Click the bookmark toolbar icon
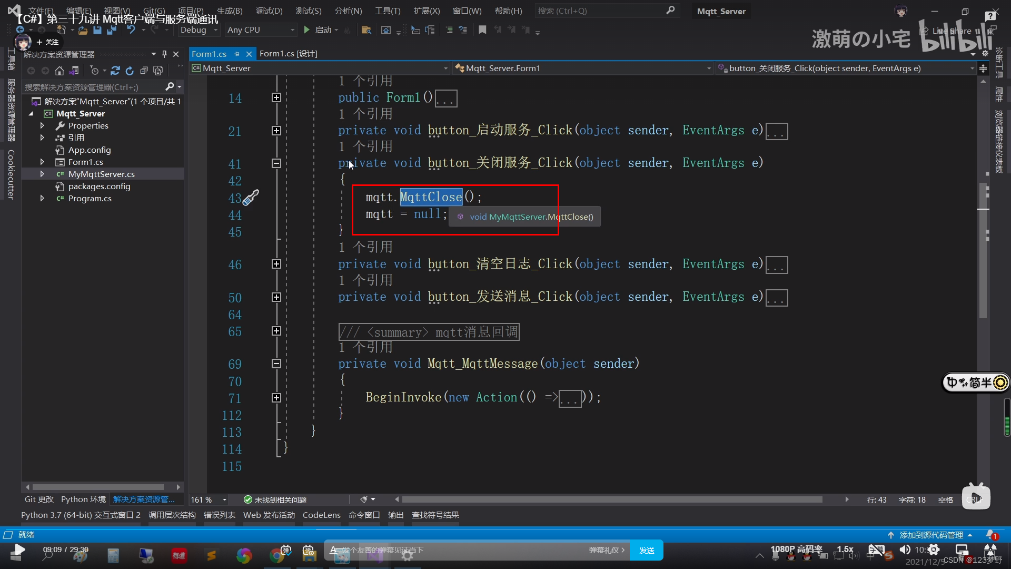The width and height of the screenshot is (1011, 569). pyautogui.click(x=482, y=30)
